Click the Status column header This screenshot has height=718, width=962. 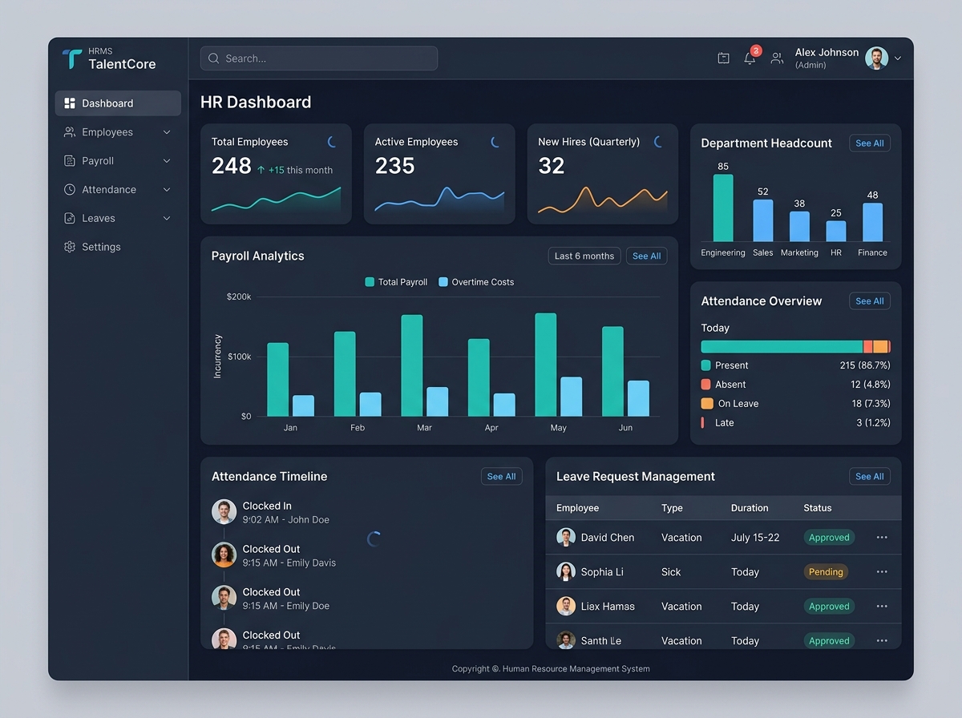tap(818, 508)
